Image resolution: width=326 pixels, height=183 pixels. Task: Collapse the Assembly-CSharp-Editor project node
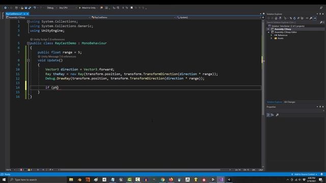point(268,33)
